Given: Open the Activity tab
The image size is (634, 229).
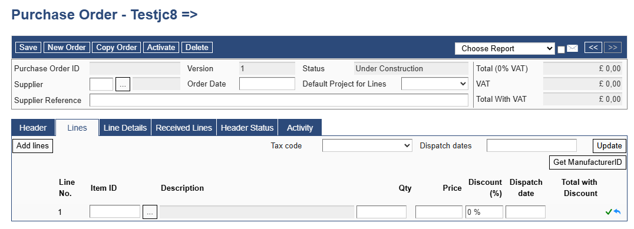Looking at the screenshot, I should coord(299,128).
